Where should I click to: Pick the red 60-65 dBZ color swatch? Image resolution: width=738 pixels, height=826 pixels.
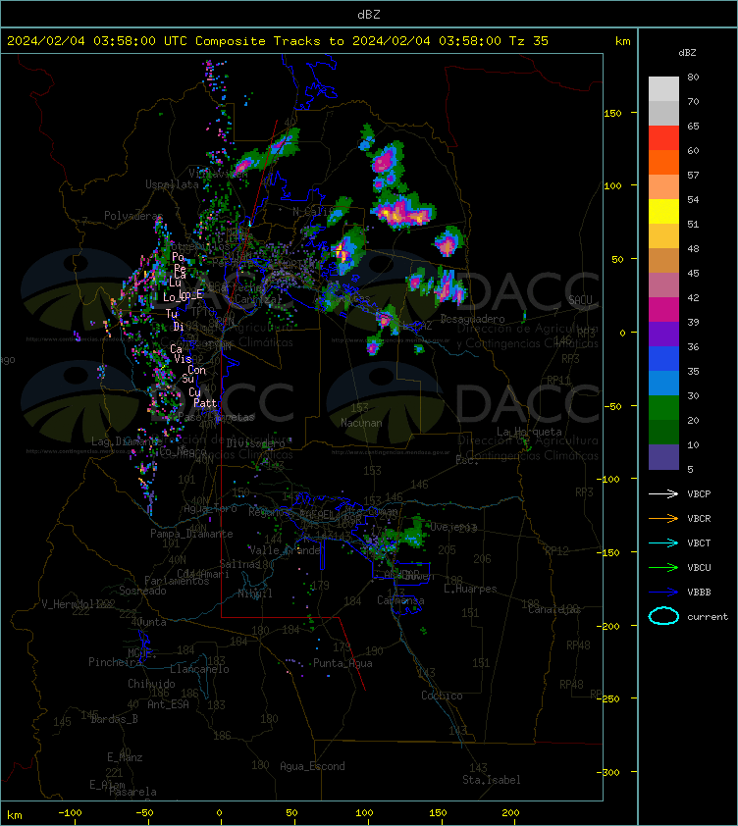663,138
